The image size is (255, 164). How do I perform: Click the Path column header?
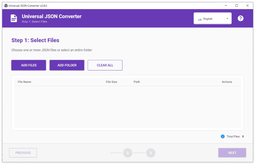click(x=137, y=82)
